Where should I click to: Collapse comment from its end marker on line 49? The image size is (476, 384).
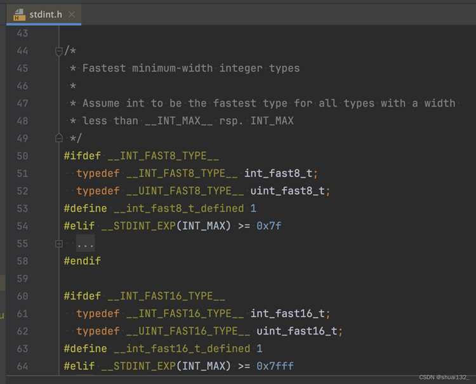tap(59, 138)
